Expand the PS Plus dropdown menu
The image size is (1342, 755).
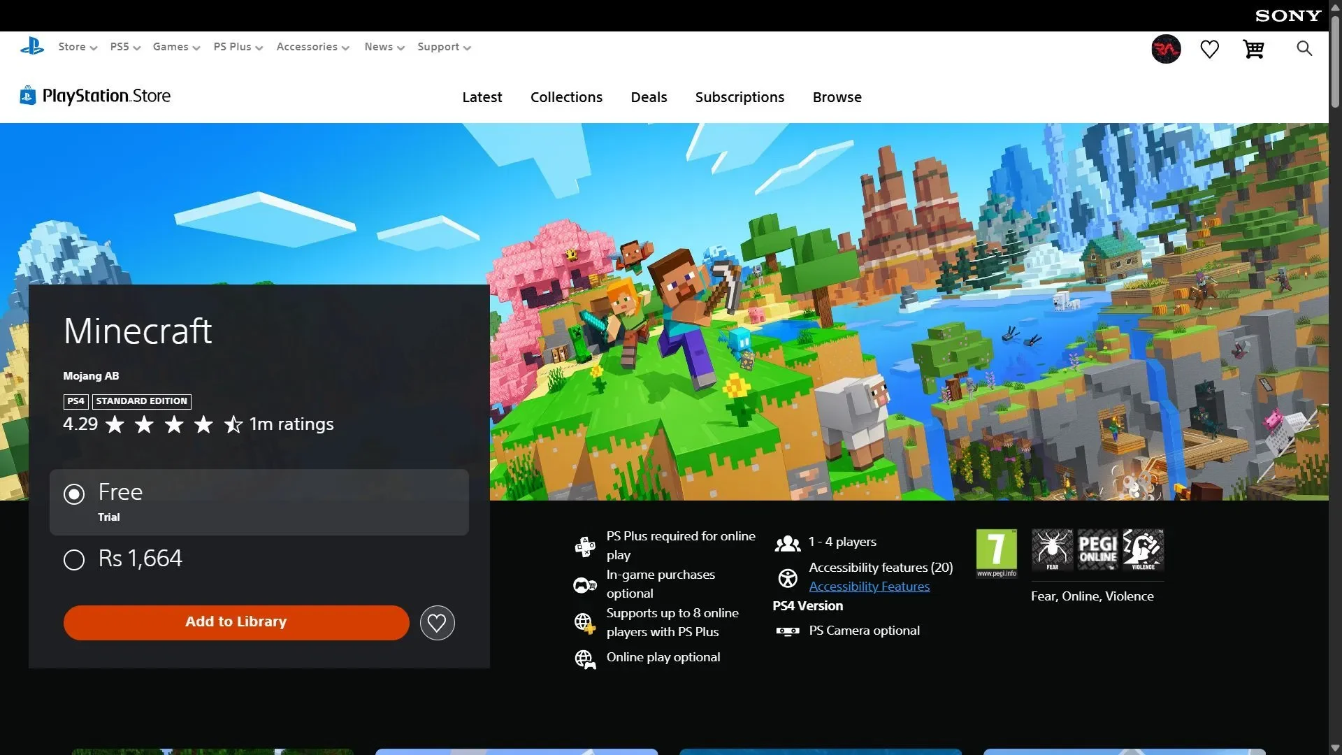[238, 47]
